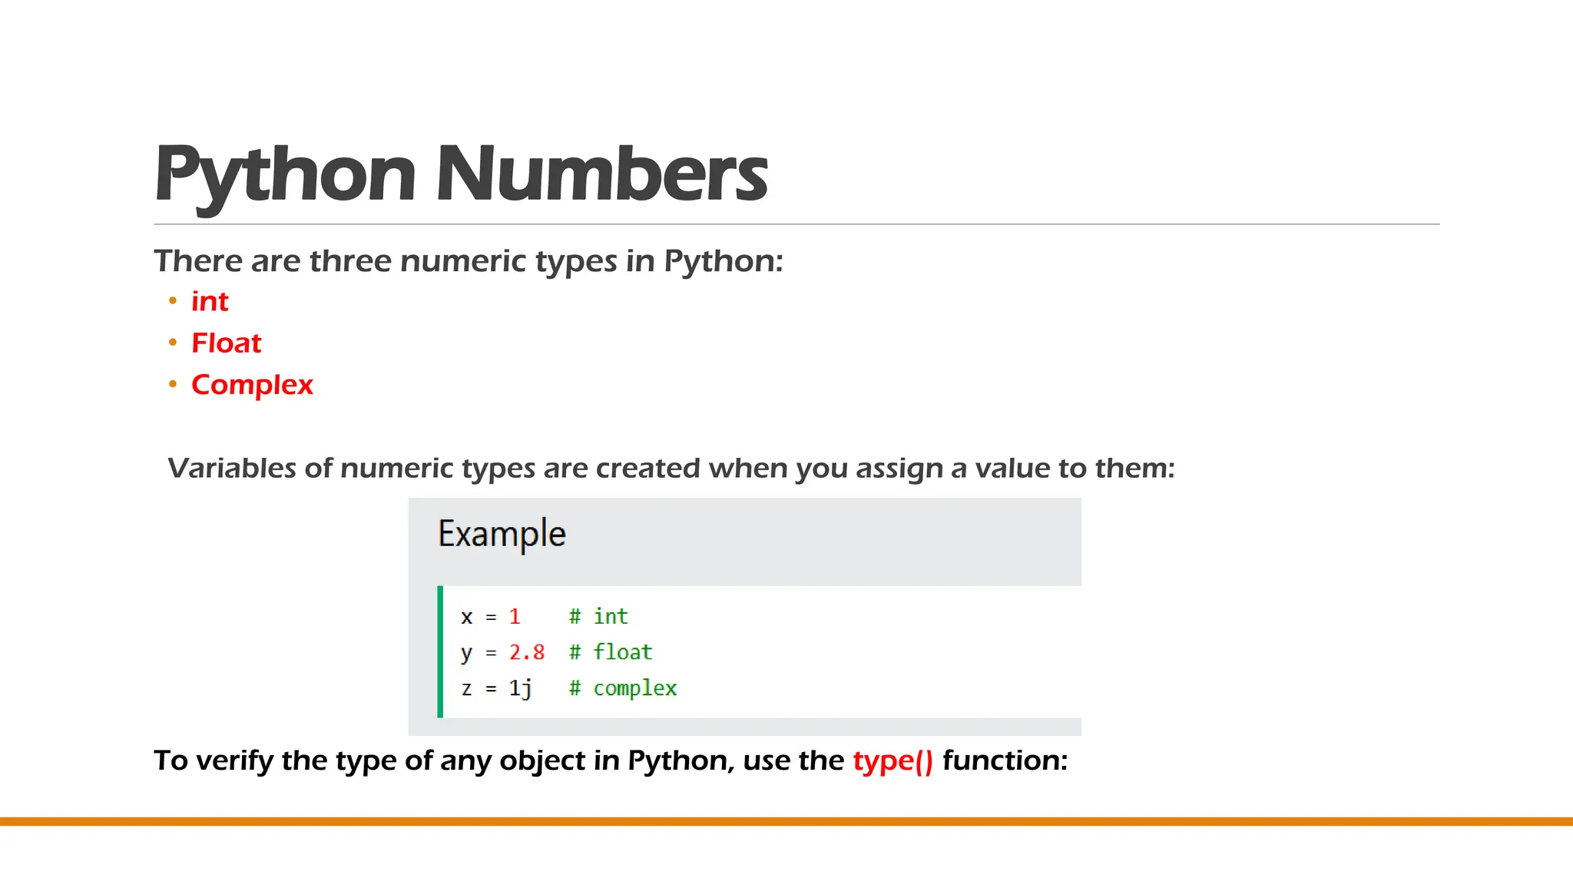Image resolution: width=1573 pixels, height=885 pixels.
Task: Click the red value 2.8 in the y assignment
Action: pyautogui.click(x=527, y=652)
